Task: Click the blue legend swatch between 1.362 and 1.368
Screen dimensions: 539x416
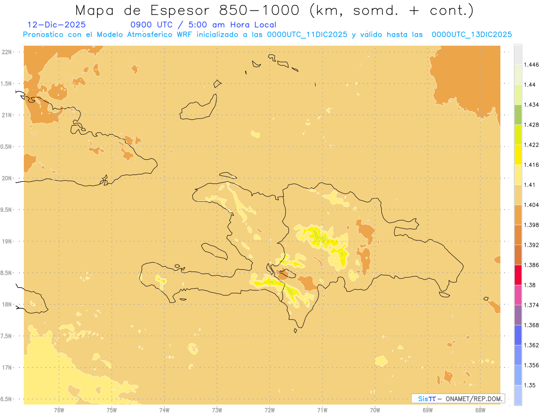Action: 518,335
